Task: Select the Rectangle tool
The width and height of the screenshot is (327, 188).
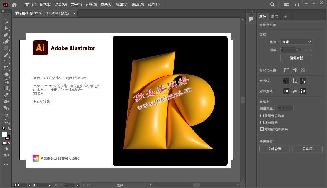Action: pyautogui.click(x=6, y=48)
